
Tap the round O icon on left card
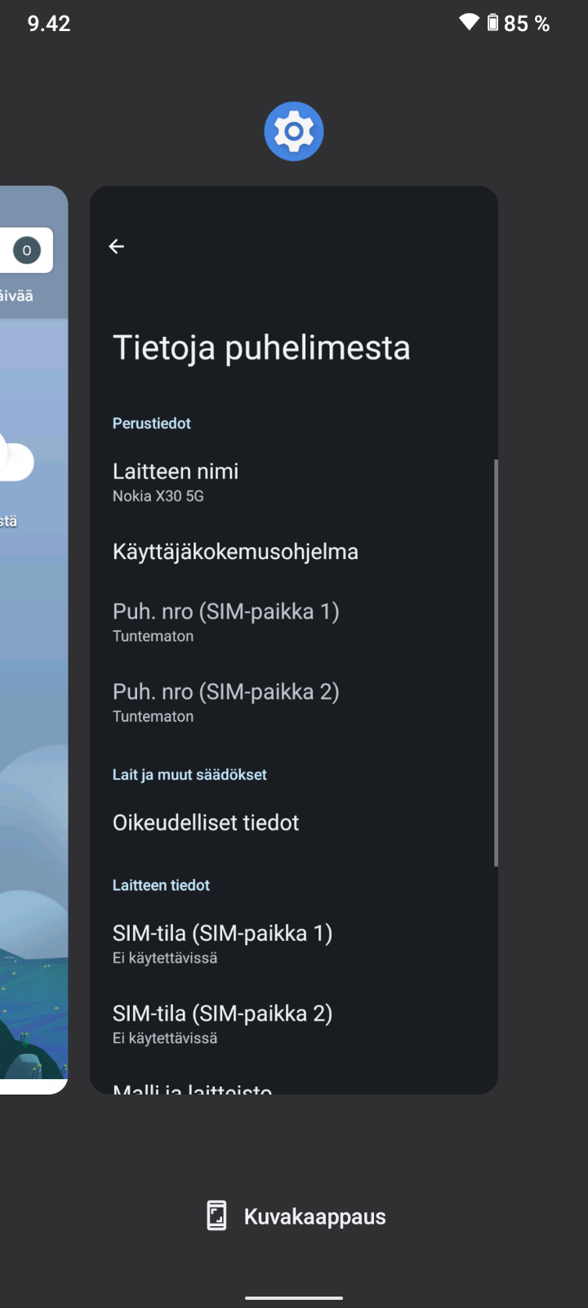27,250
